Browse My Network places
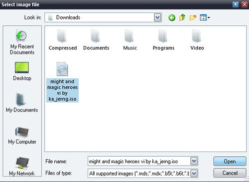The image size is (249, 182). (x=22, y=166)
